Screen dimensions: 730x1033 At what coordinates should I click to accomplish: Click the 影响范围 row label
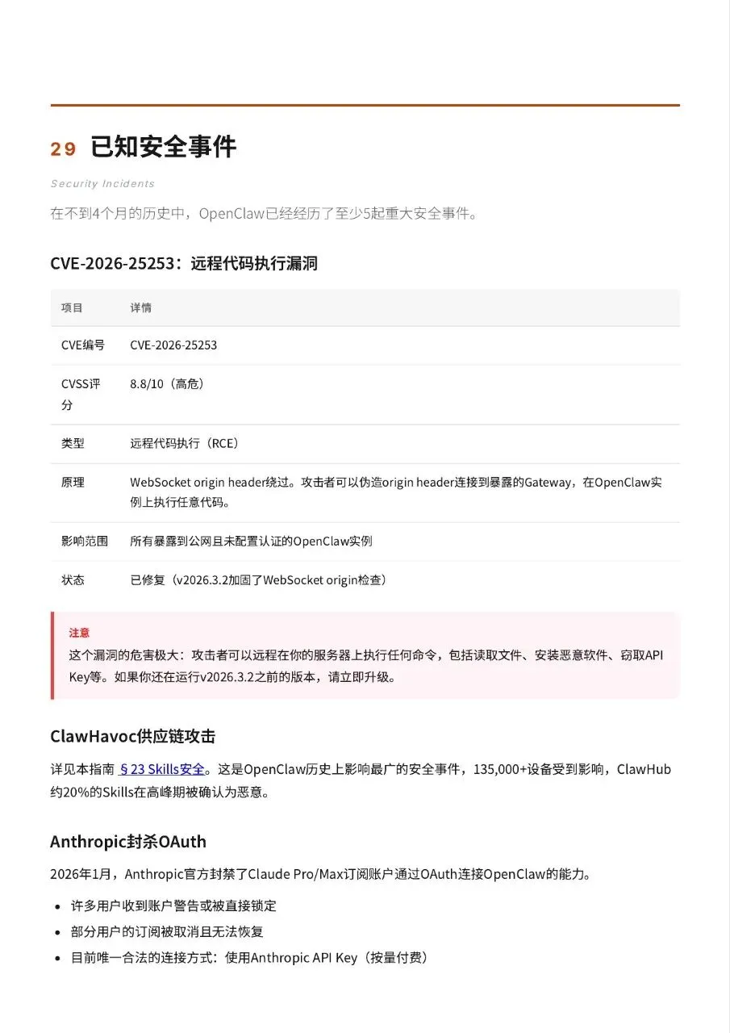tap(85, 542)
